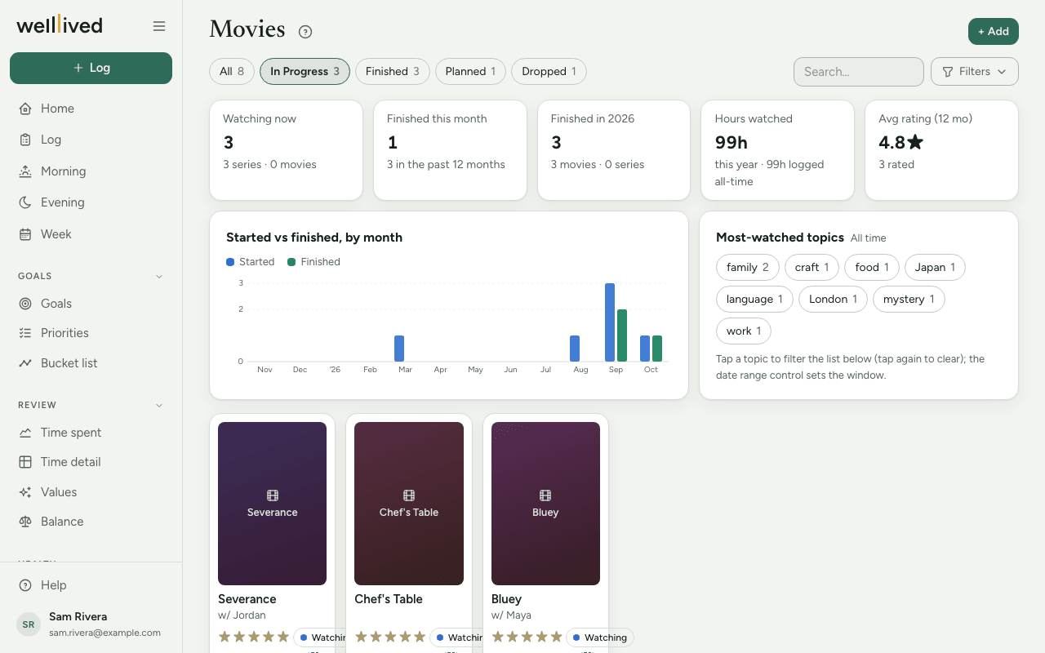Rate Bluey using its star row
Viewport: 1045px width, 653px height.
click(527, 637)
